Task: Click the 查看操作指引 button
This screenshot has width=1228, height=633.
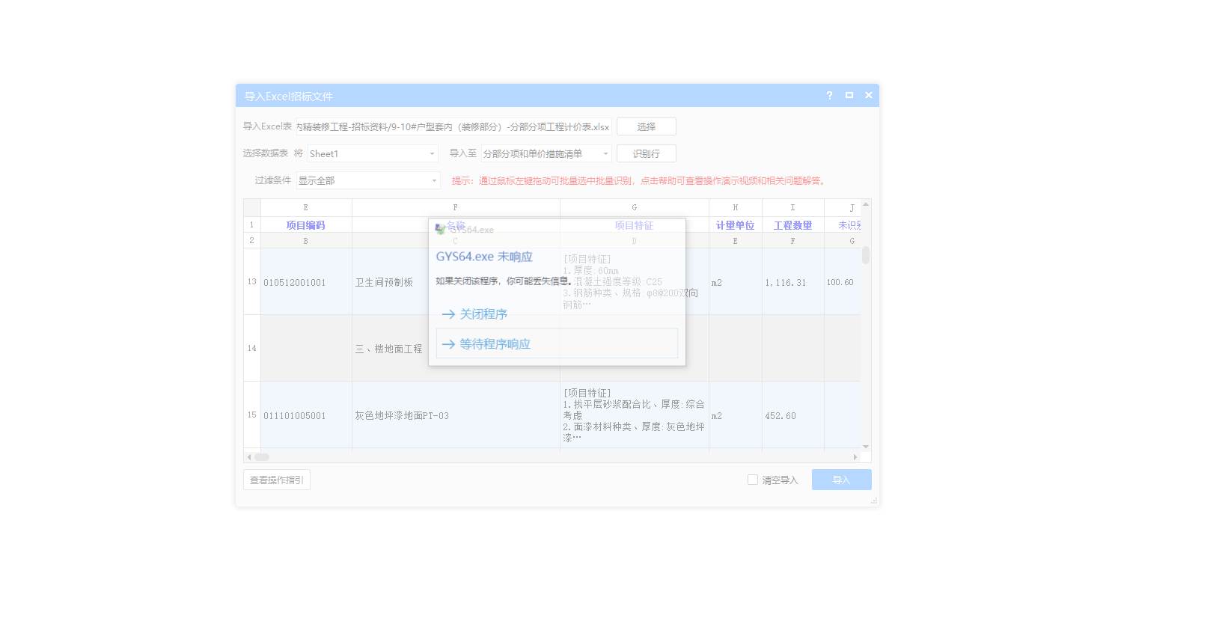Action: (277, 480)
